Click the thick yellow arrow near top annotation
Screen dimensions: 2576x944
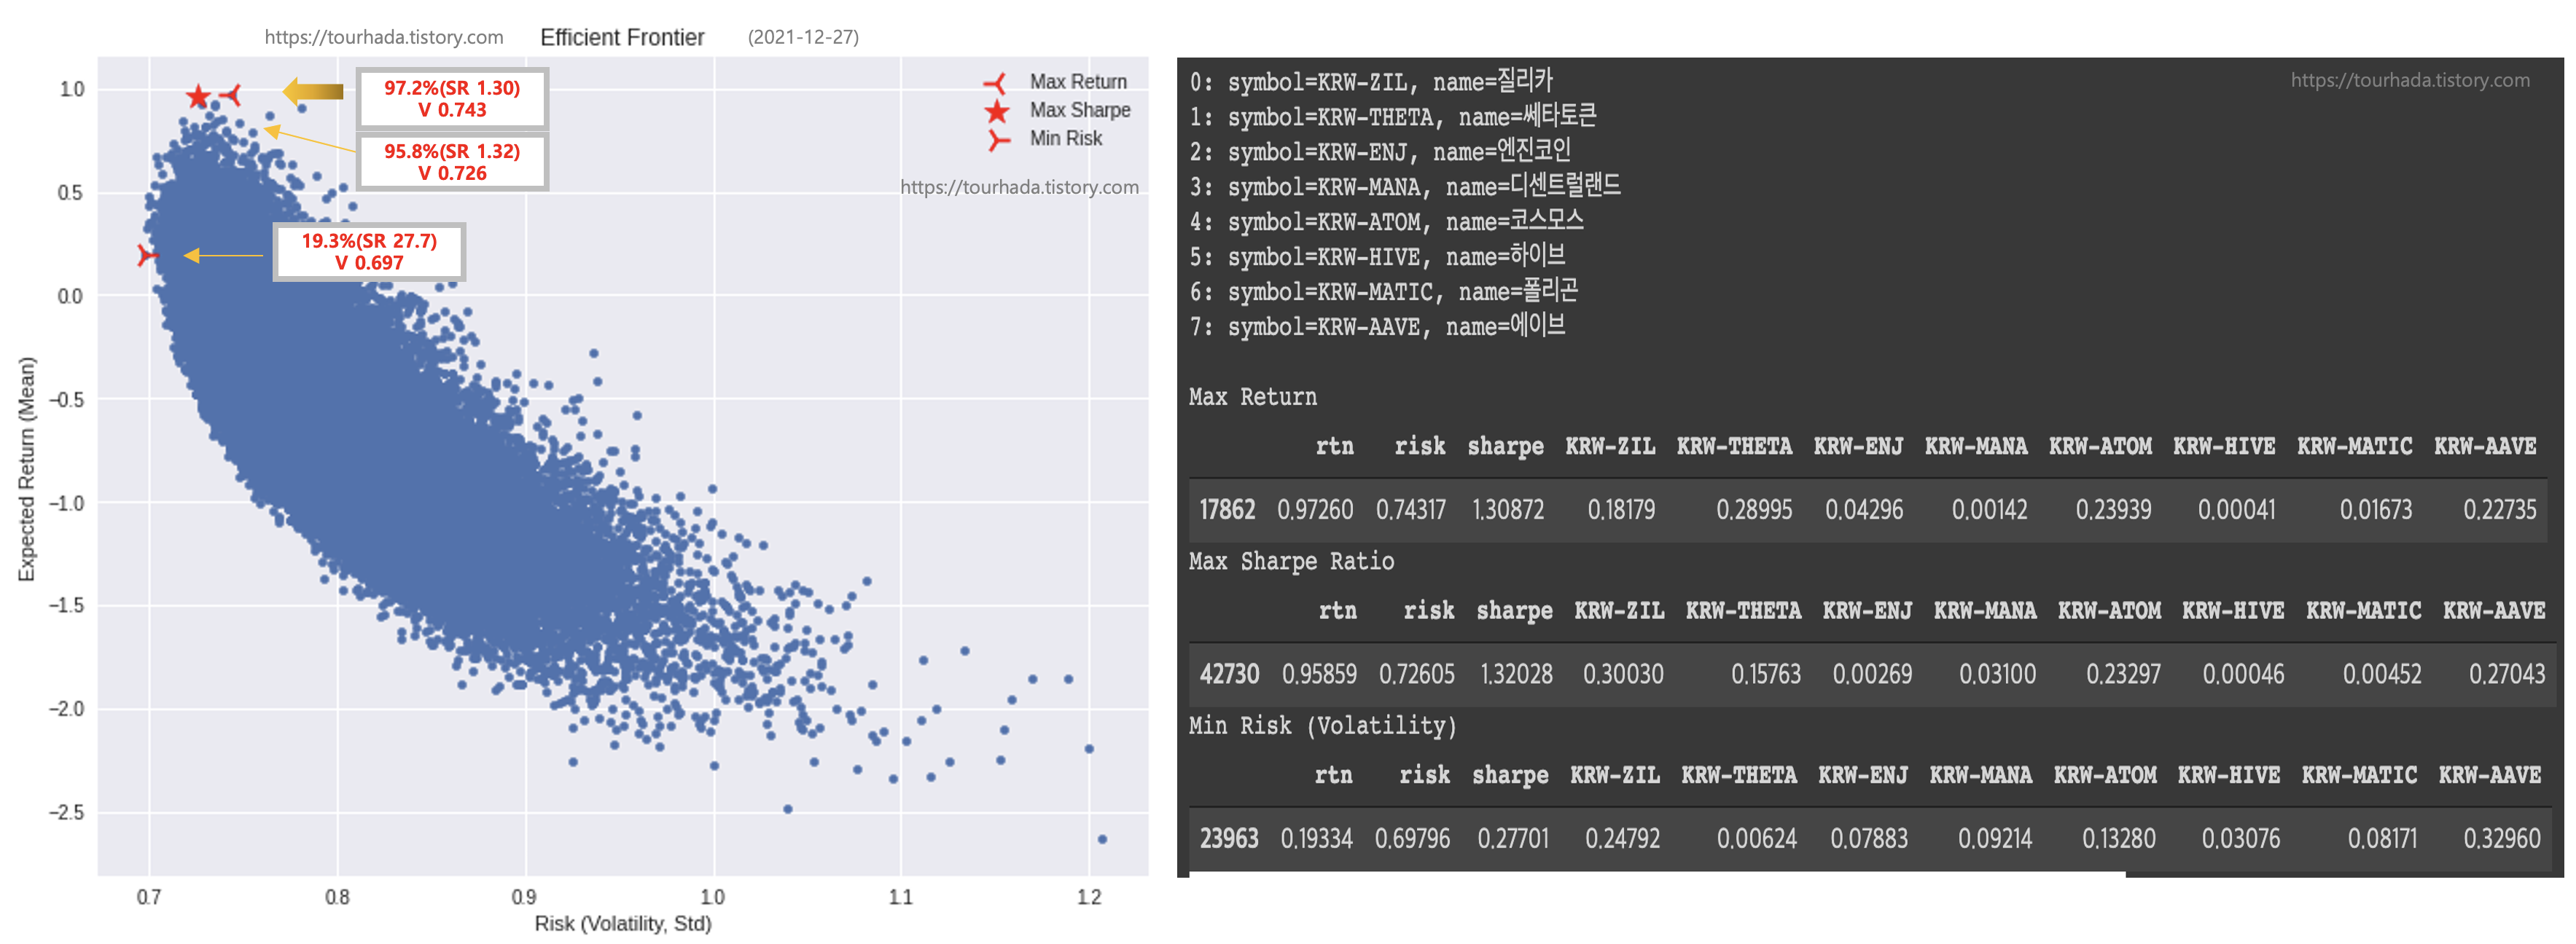[313, 92]
